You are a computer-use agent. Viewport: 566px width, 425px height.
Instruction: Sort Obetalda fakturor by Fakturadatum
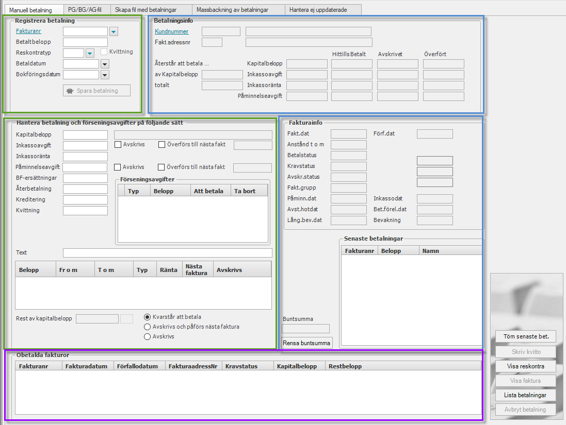tap(88, 366)
